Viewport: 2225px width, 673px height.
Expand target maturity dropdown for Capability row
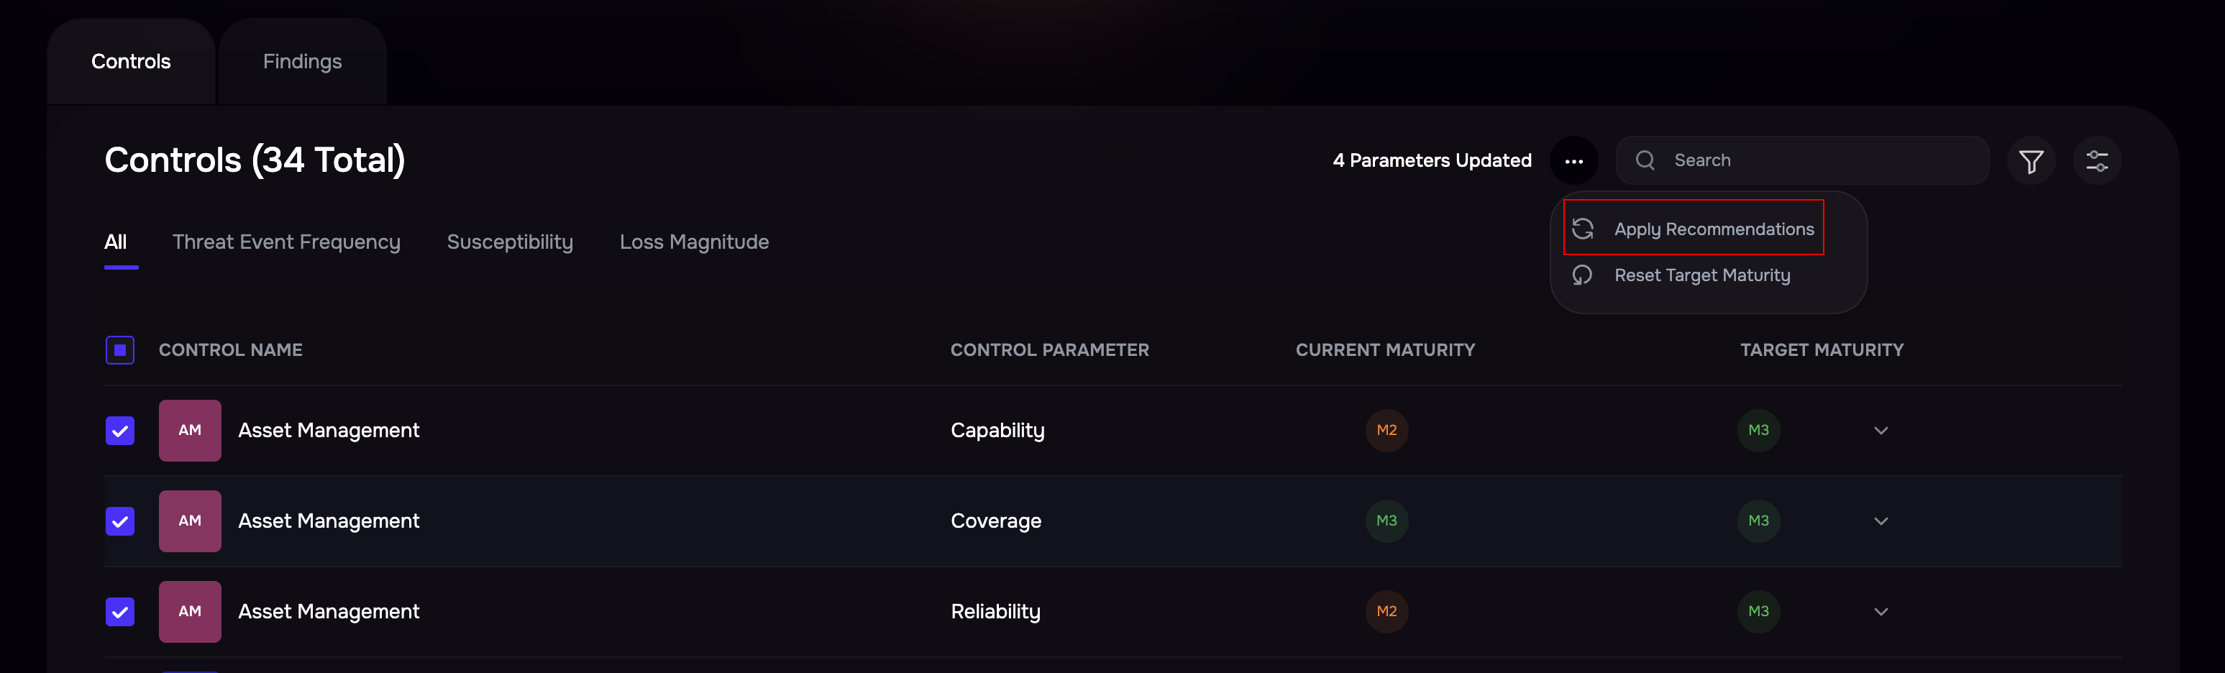click(1881, 430)
